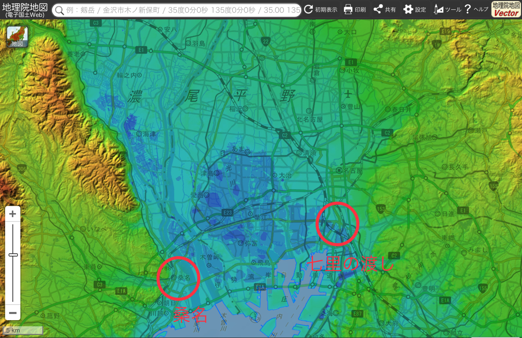522x338 pixels.
Task: Click the 東郷 town label
Action: click(448, 238)
